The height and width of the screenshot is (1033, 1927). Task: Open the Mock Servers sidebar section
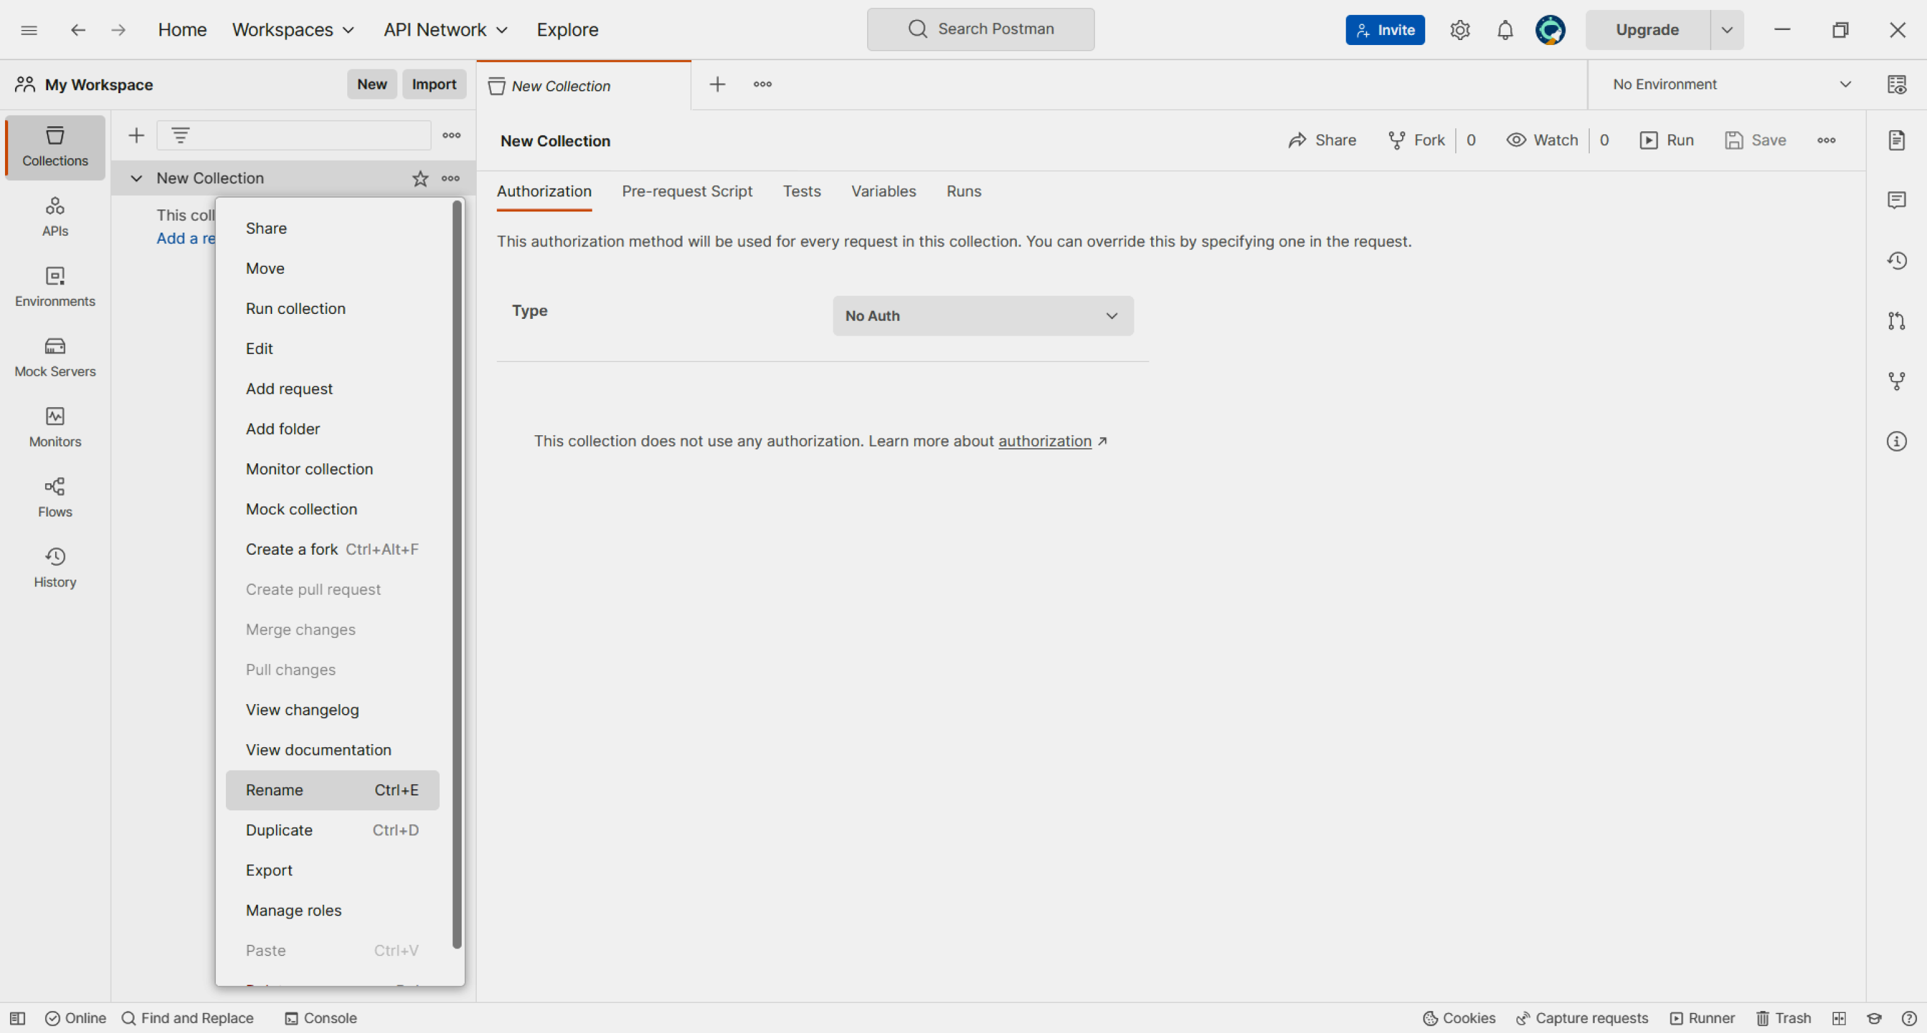click(54, 356)
